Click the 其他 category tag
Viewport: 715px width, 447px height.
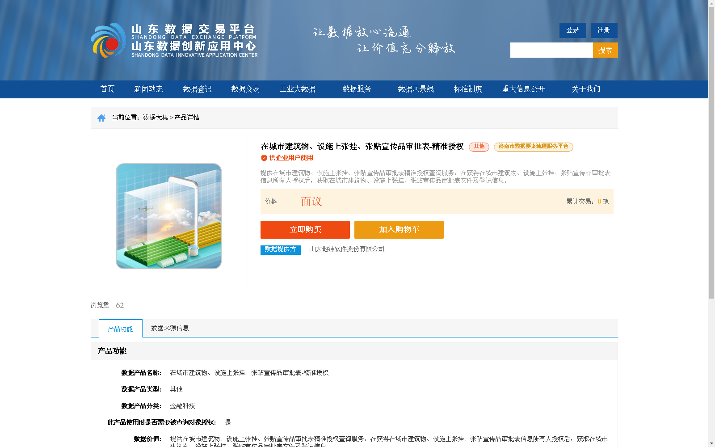[479, 147]
